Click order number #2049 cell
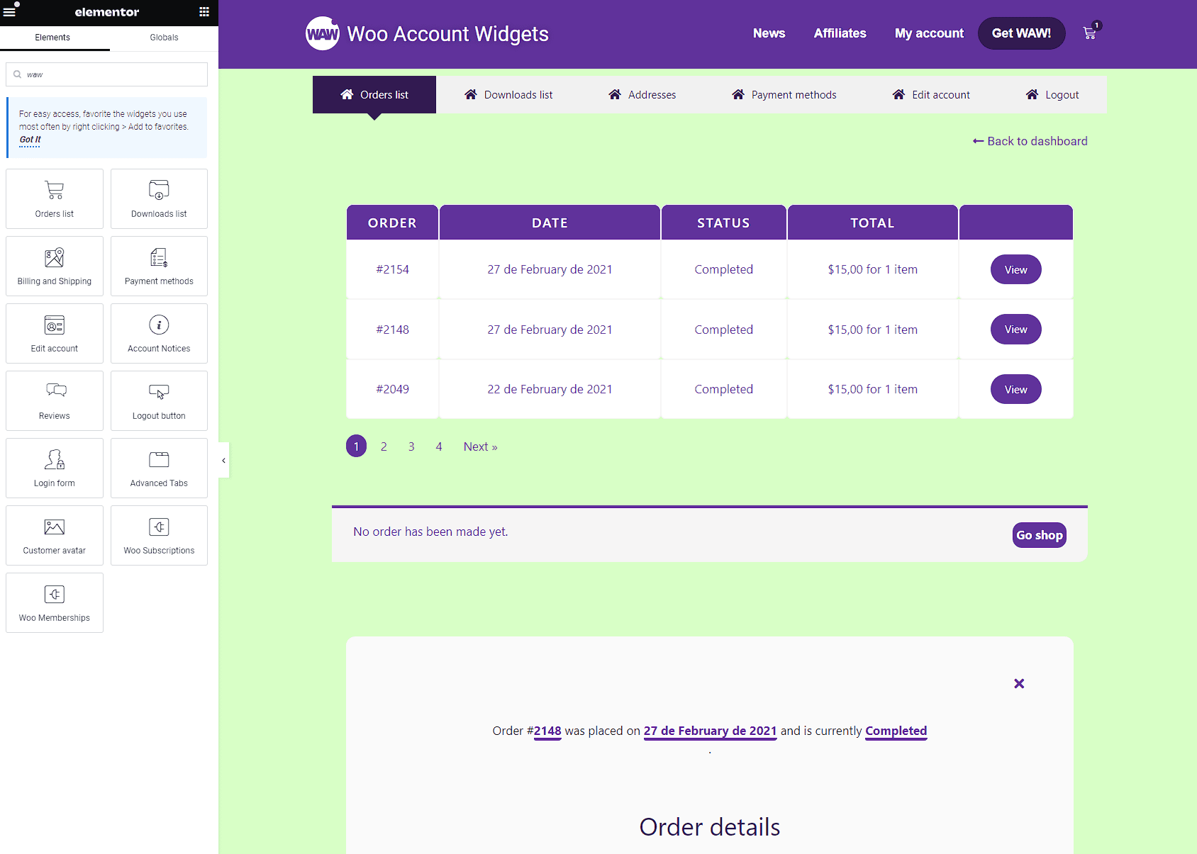 click(x=393, y=389)
